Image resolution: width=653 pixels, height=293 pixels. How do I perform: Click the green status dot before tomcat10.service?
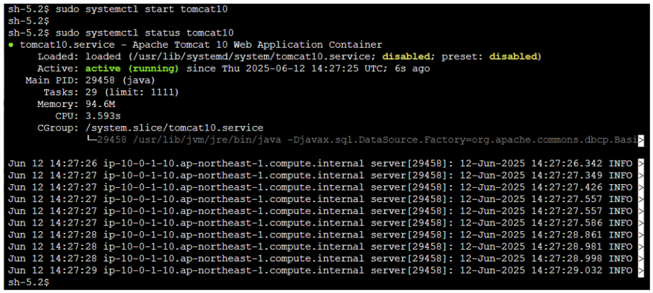coord(11,45)
